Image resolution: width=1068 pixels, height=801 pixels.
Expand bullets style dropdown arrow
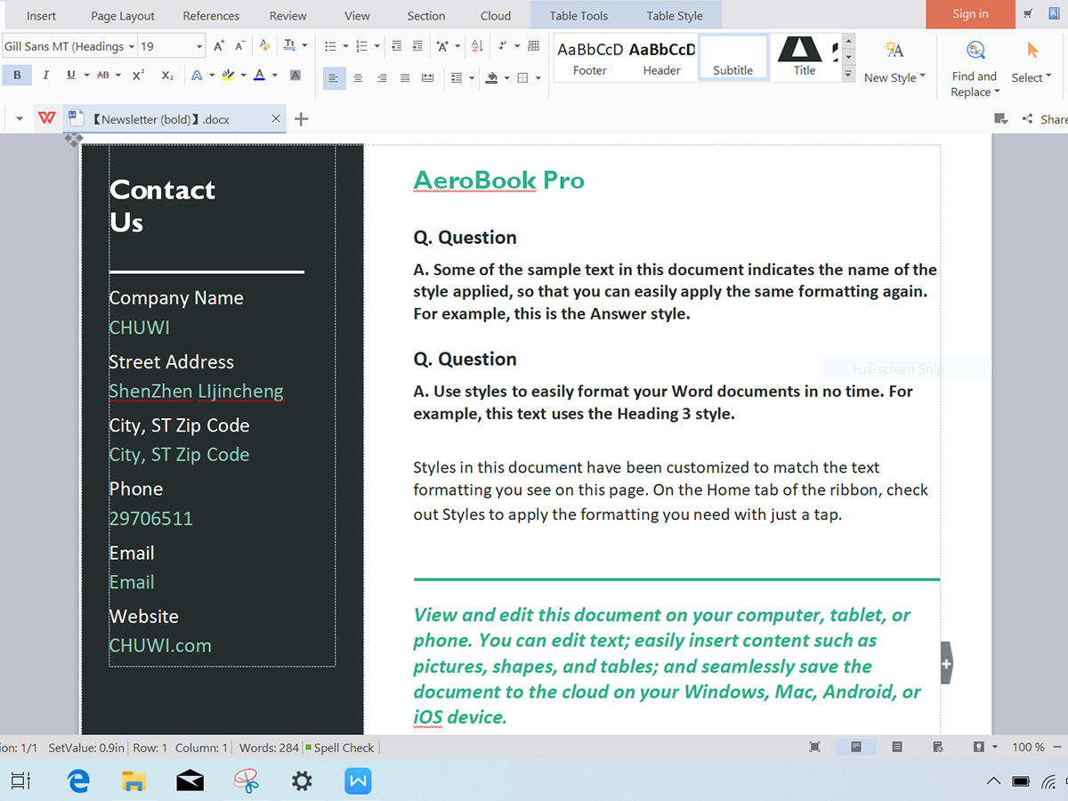pyautogui.click(x=345, y=46)
